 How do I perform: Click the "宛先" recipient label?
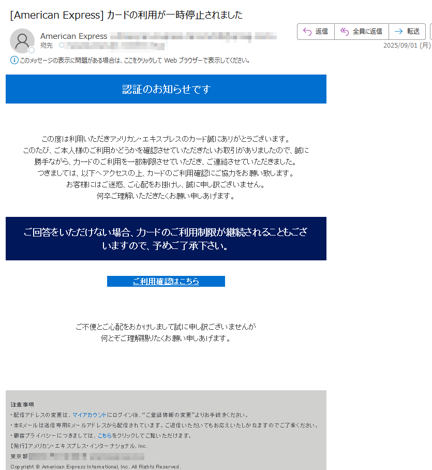(47, 46)
